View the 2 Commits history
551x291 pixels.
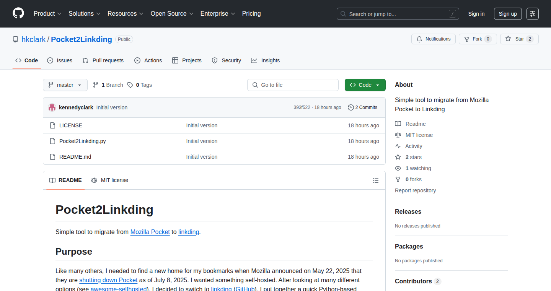tap(362, 107)
